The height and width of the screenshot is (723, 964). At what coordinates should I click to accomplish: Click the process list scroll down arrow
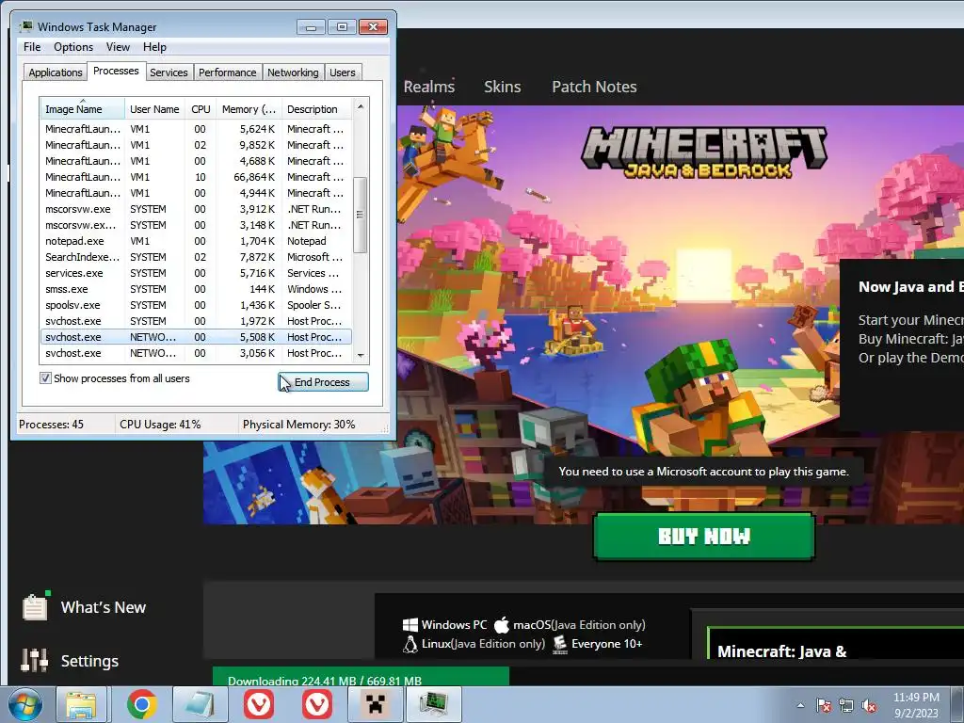361,355
